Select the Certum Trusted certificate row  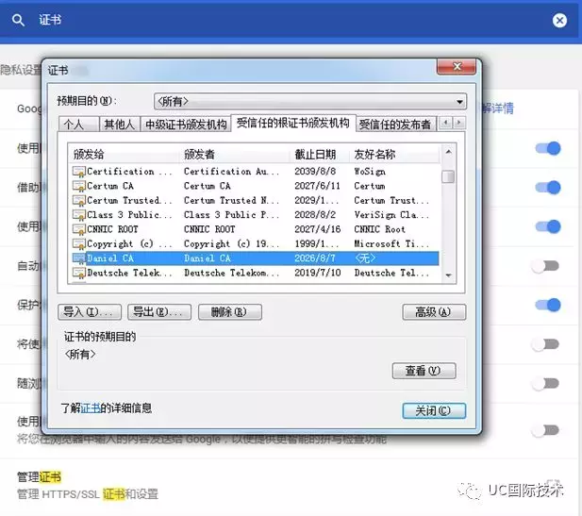(x=255, y=201)
